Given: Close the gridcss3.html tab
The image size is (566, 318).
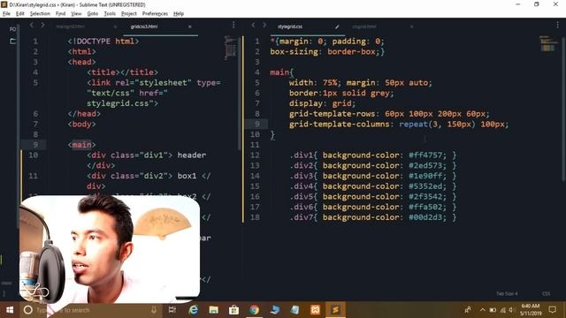Looking at the screenshot, I should pos(190,26).
